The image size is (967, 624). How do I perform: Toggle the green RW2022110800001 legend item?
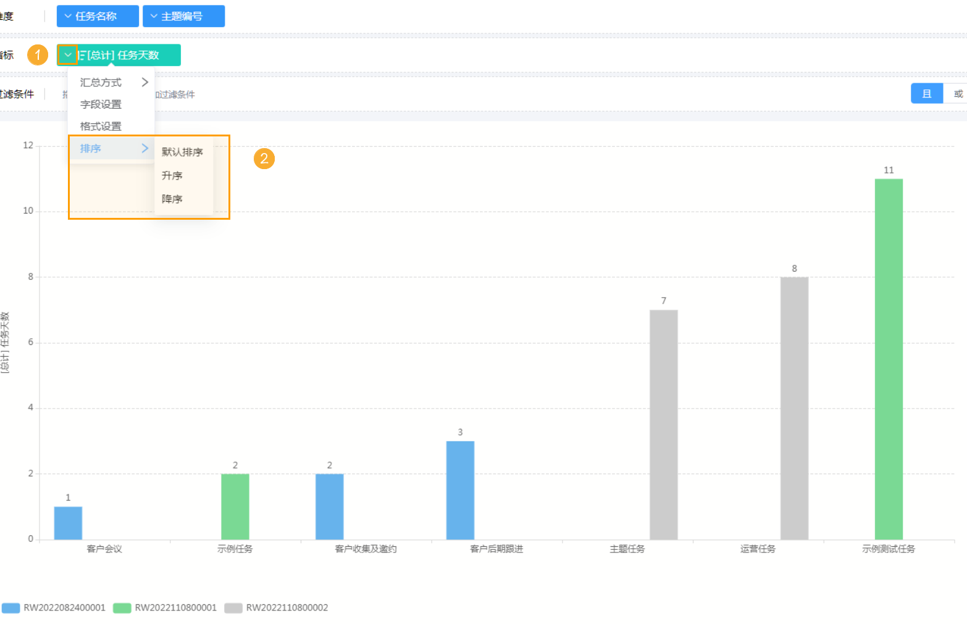coord(165,608)
